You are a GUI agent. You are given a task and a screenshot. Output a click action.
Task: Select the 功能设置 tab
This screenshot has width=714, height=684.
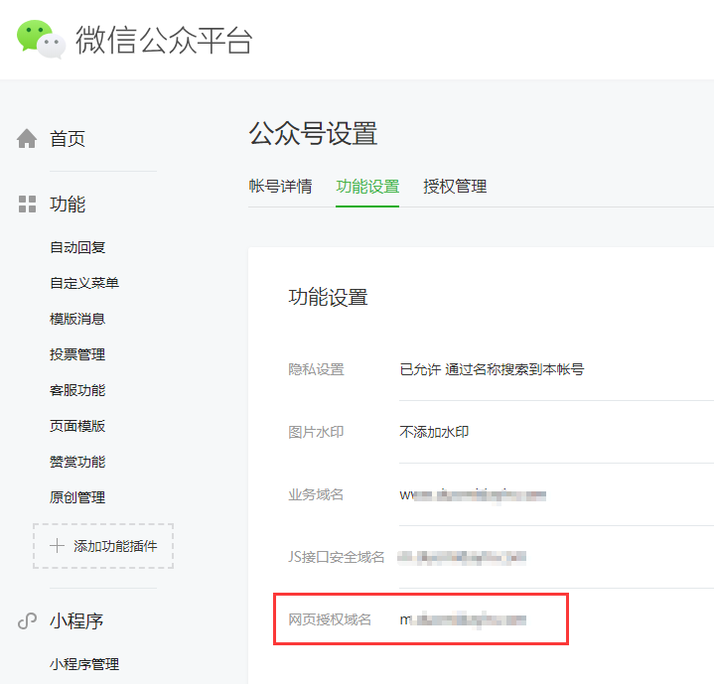[x=367, y=187]
